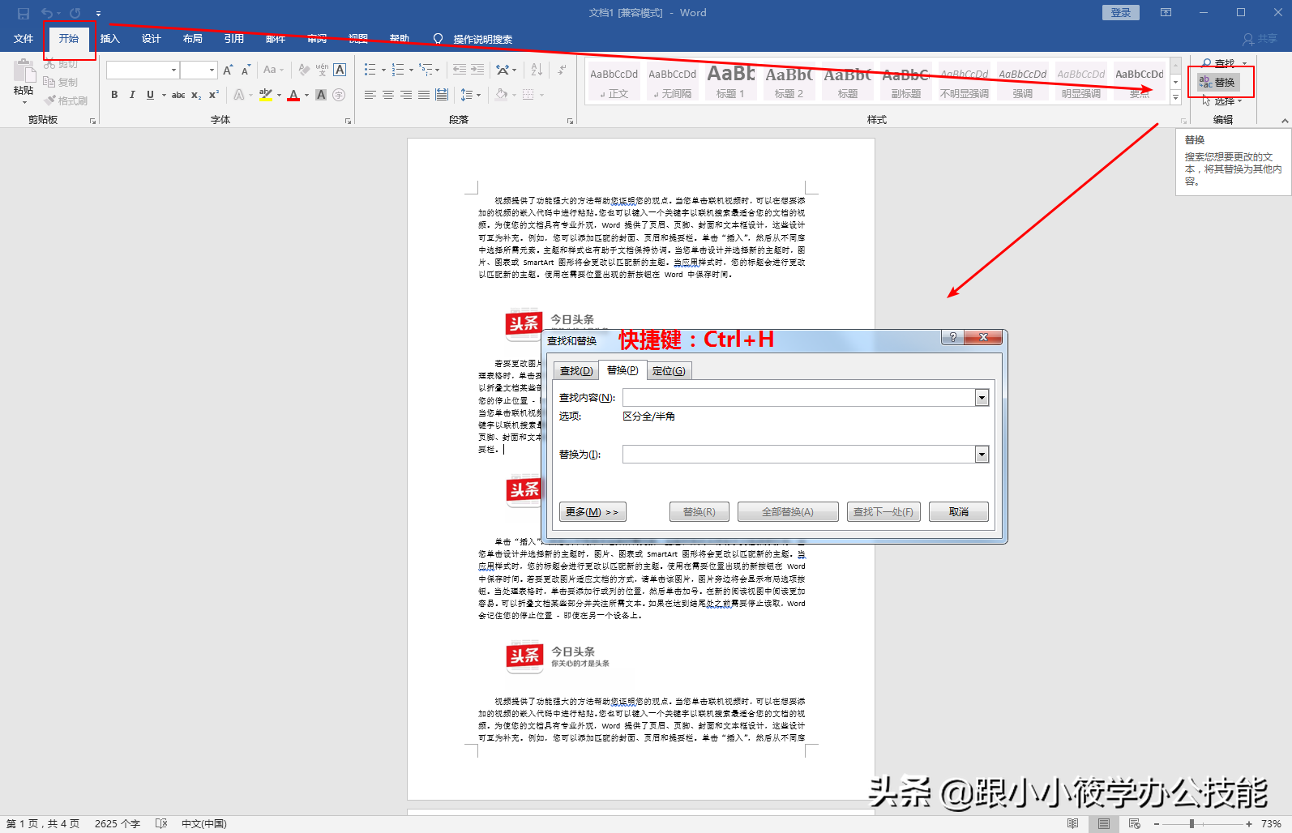Expand 查找内容 combo box dropdown

tap(982, 398)
